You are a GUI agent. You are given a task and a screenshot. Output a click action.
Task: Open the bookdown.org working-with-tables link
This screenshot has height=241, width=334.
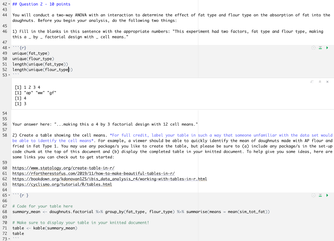tap(110, 179)
